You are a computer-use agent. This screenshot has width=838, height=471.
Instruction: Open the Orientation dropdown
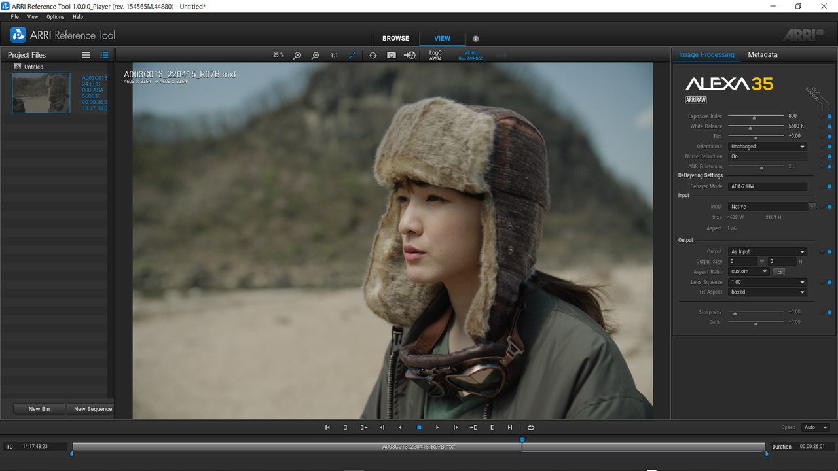coord(767,147)
